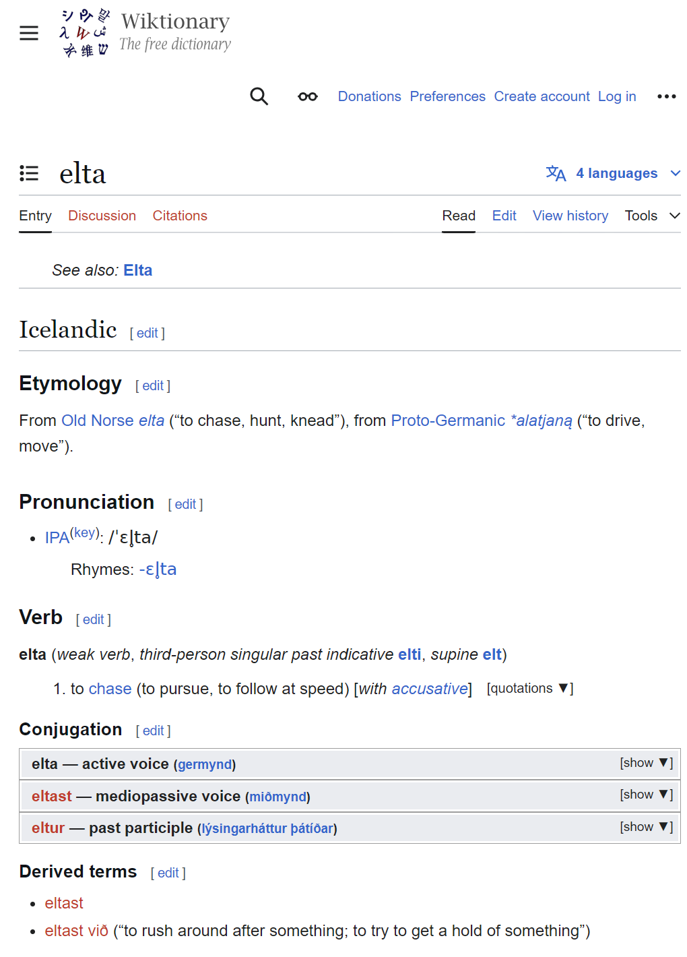687x957 pixels.
Task: Toggle the table of contents icon
Action: [29, 173]
